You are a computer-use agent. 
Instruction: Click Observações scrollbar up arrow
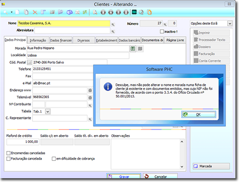click(182, 142)
